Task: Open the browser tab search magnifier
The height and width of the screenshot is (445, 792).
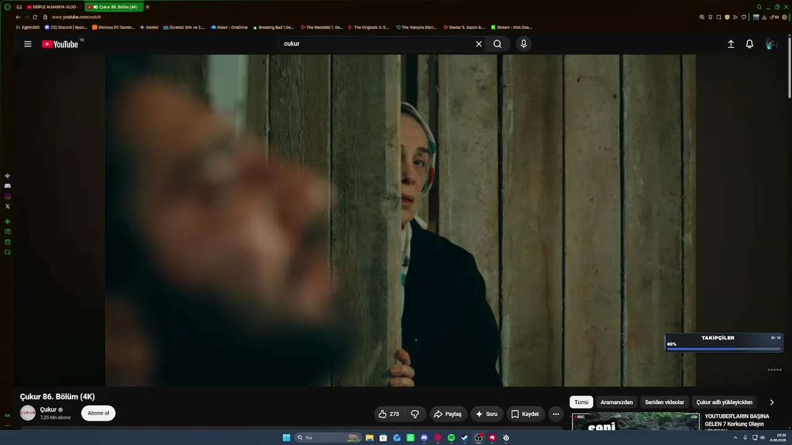Action: [759, 7]
